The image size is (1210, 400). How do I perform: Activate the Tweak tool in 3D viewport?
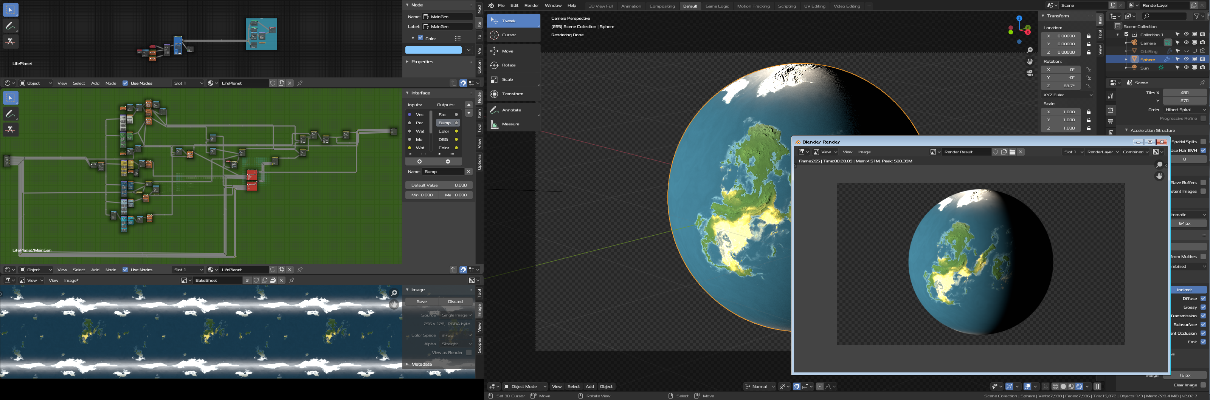coord(513,21)
